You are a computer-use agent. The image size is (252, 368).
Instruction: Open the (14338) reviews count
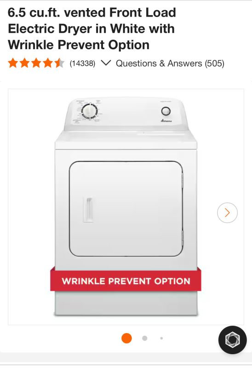82,63
